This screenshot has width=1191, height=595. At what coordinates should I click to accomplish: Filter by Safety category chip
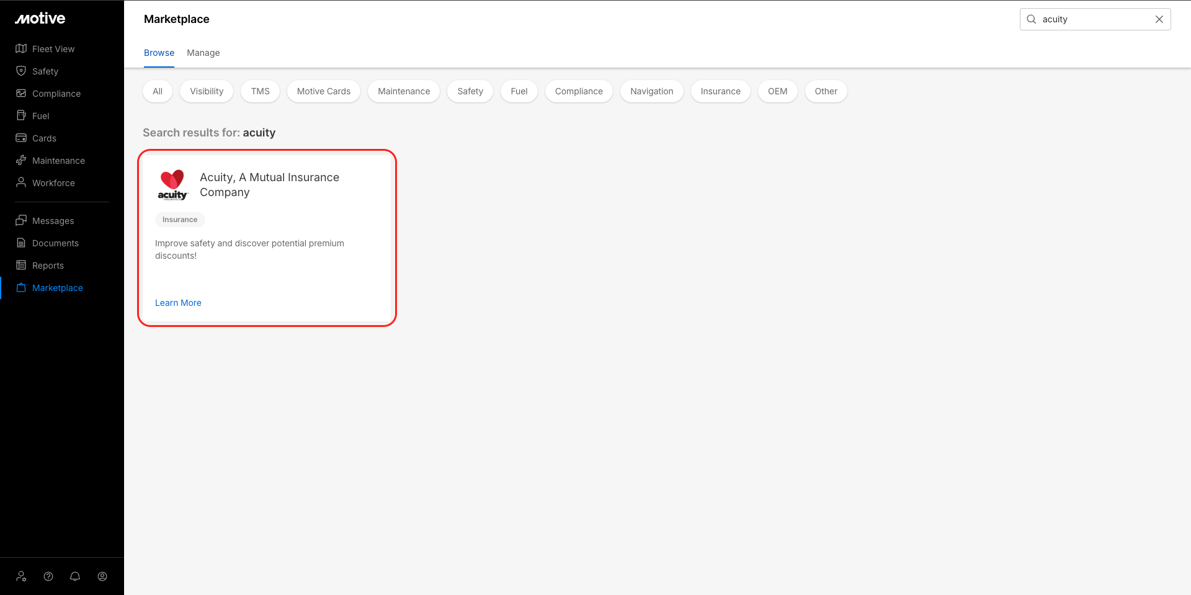point(470,91)
